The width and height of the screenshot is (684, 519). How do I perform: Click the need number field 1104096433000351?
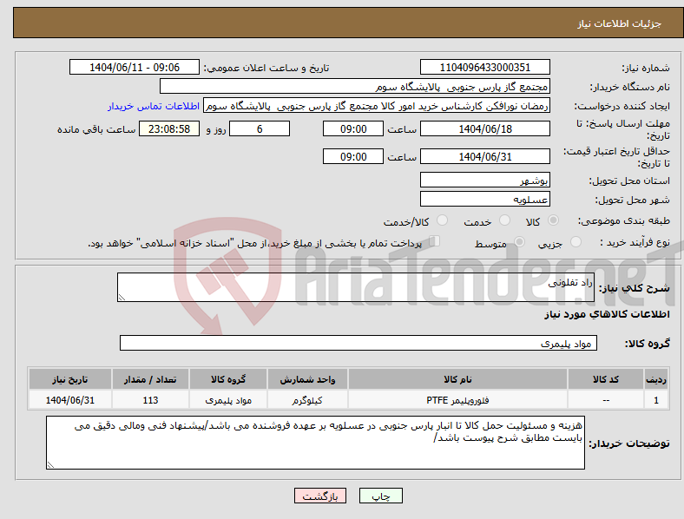click(484, 68)
